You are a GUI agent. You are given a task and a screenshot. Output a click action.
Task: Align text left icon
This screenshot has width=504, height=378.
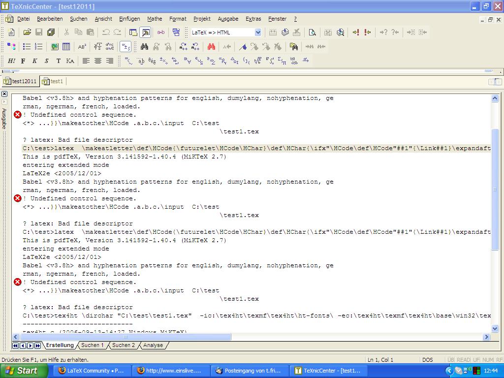(86, 61)
